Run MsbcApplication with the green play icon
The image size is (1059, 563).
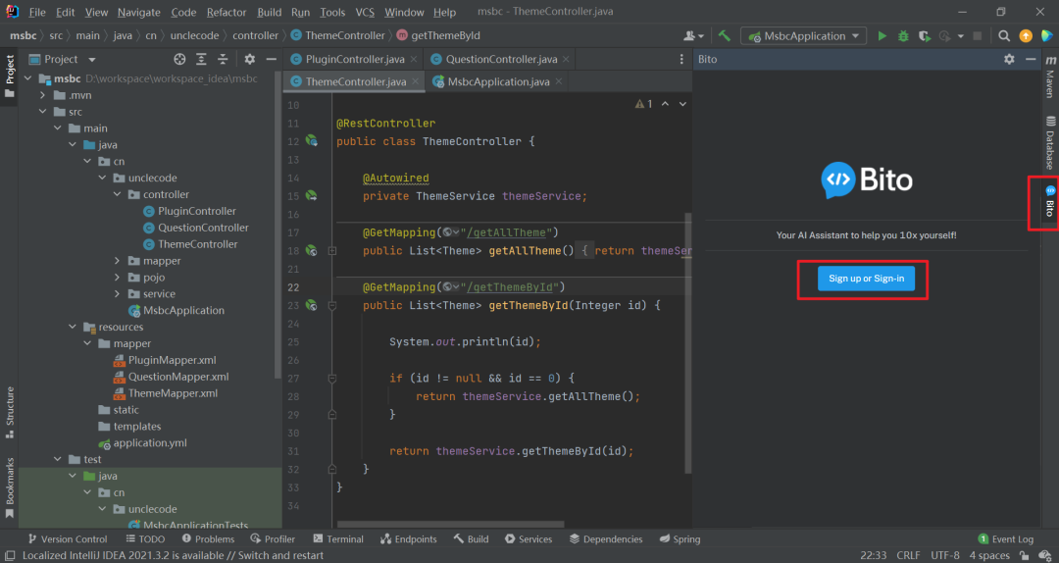(882, 36)
